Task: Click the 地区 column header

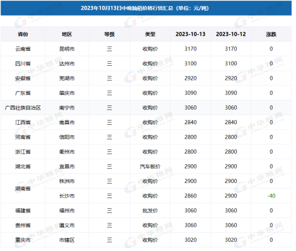Action: tap(67, 34)
